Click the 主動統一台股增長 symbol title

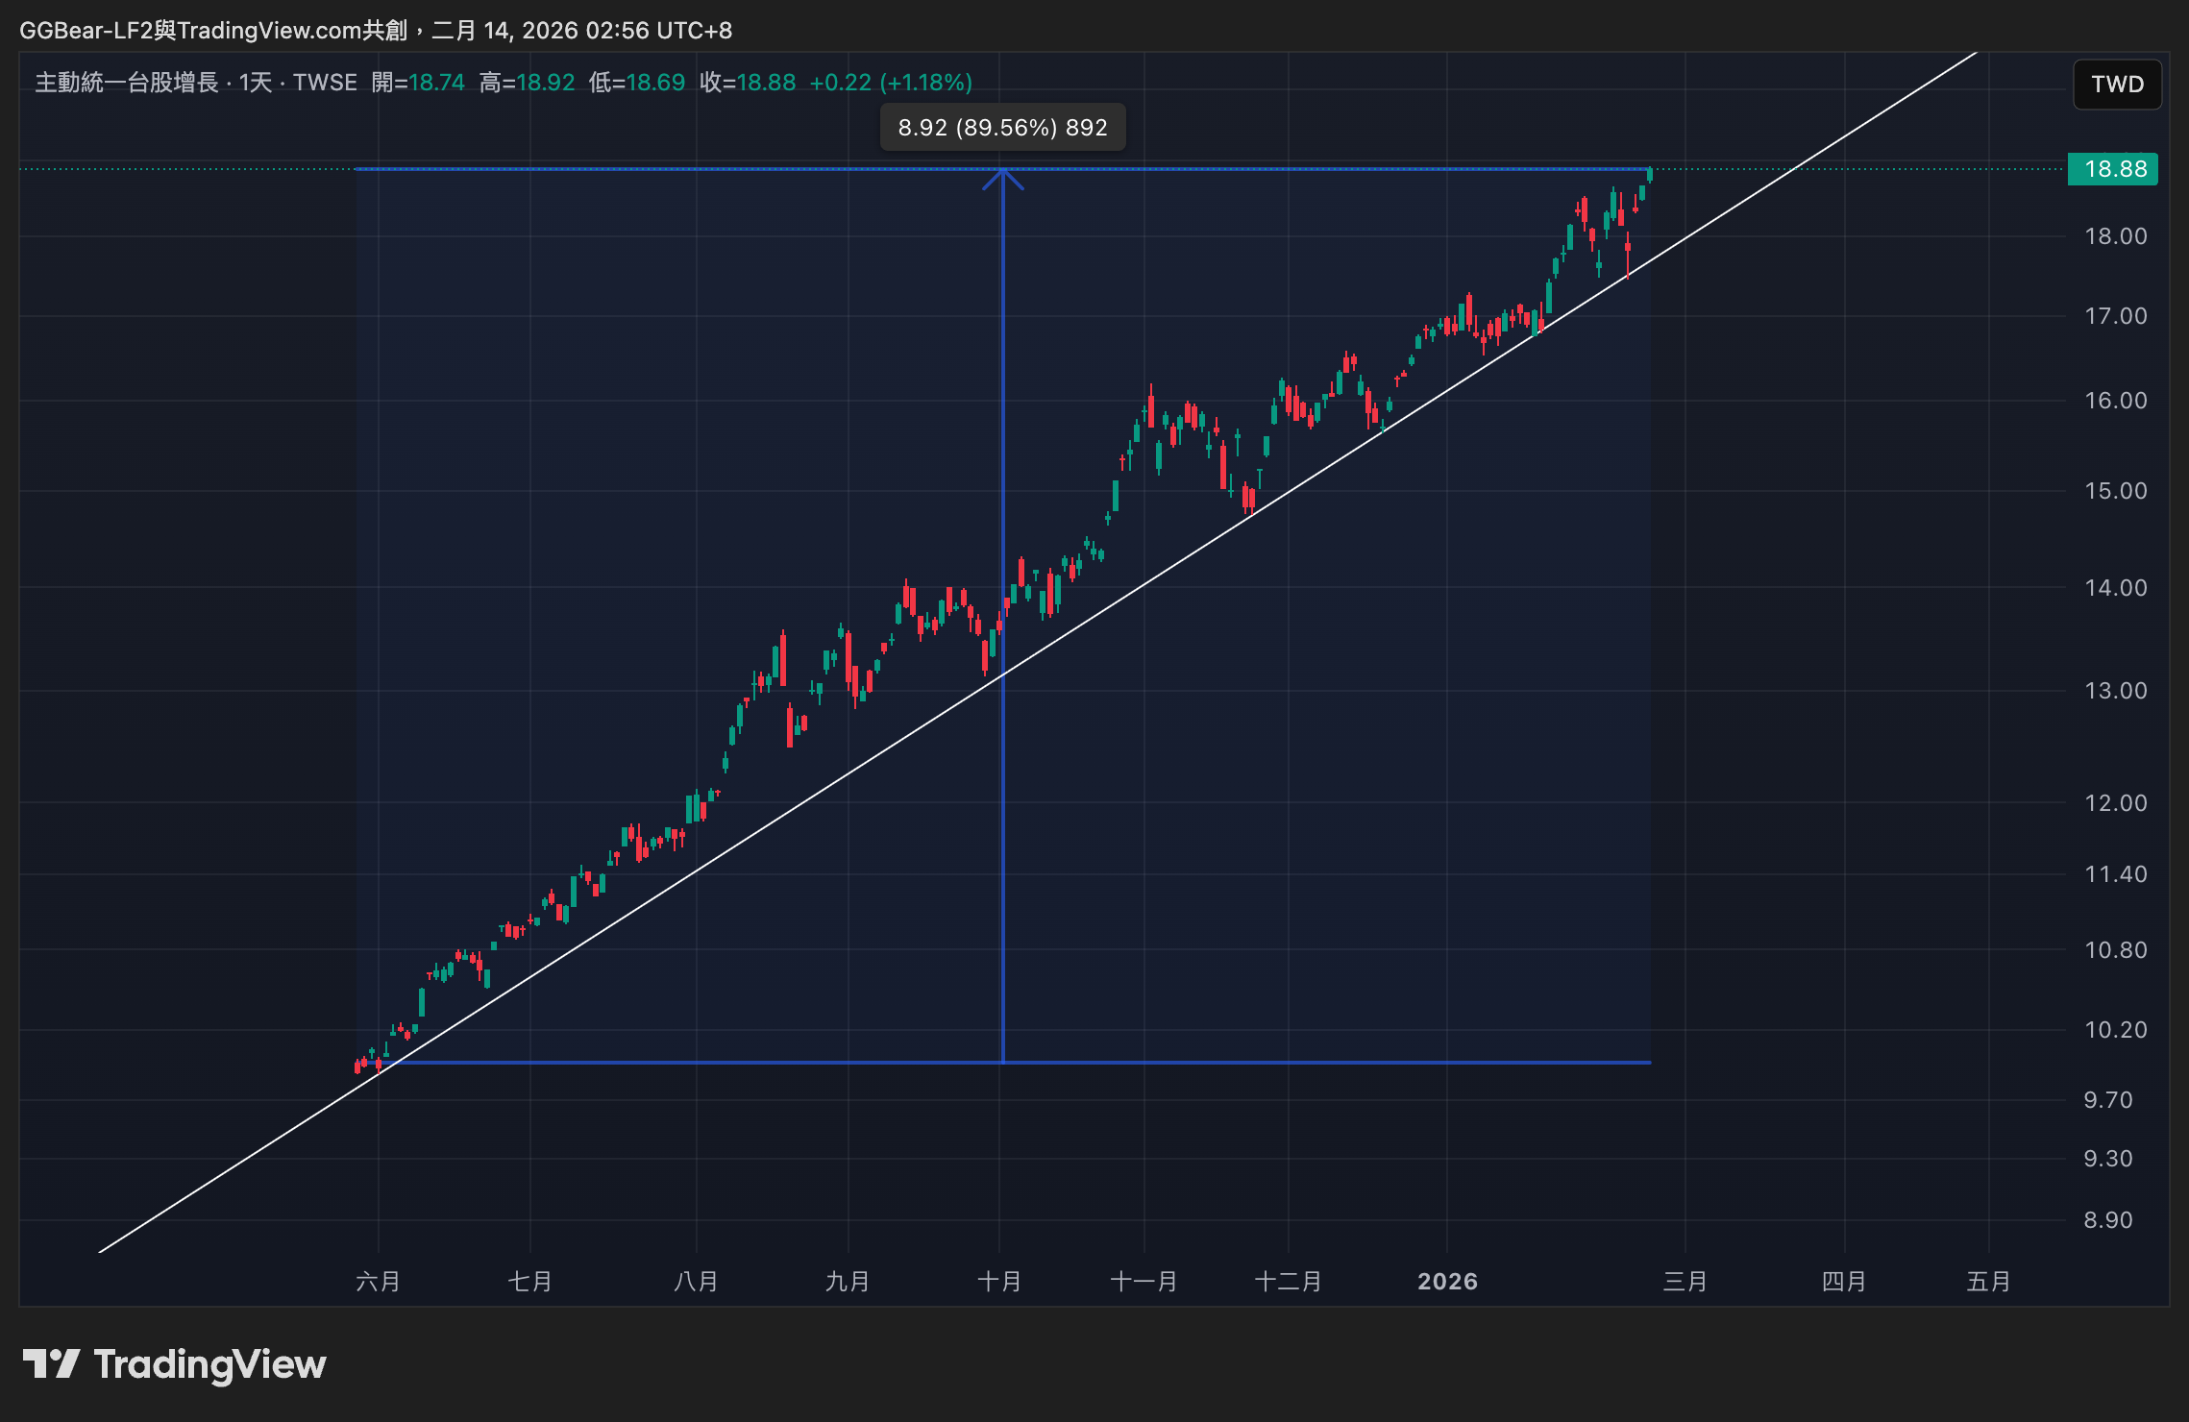127,83
